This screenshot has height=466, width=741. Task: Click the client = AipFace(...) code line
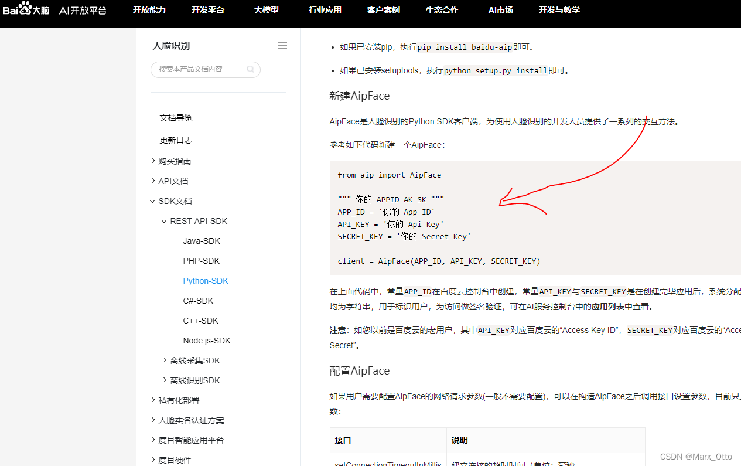point(439,261)
